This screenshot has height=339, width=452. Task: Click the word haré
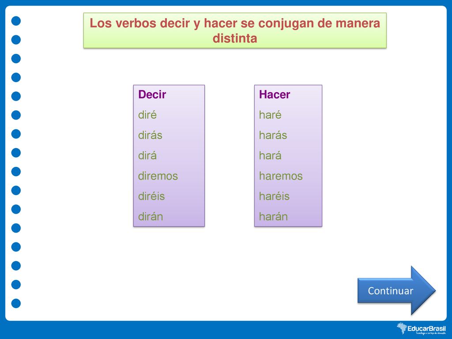click(x=270, y=115)
